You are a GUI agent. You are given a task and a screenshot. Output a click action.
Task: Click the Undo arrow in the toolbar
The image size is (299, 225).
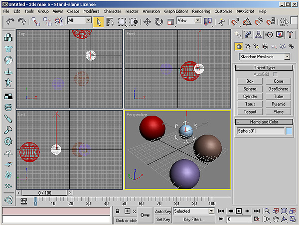[x=10, y=21]
